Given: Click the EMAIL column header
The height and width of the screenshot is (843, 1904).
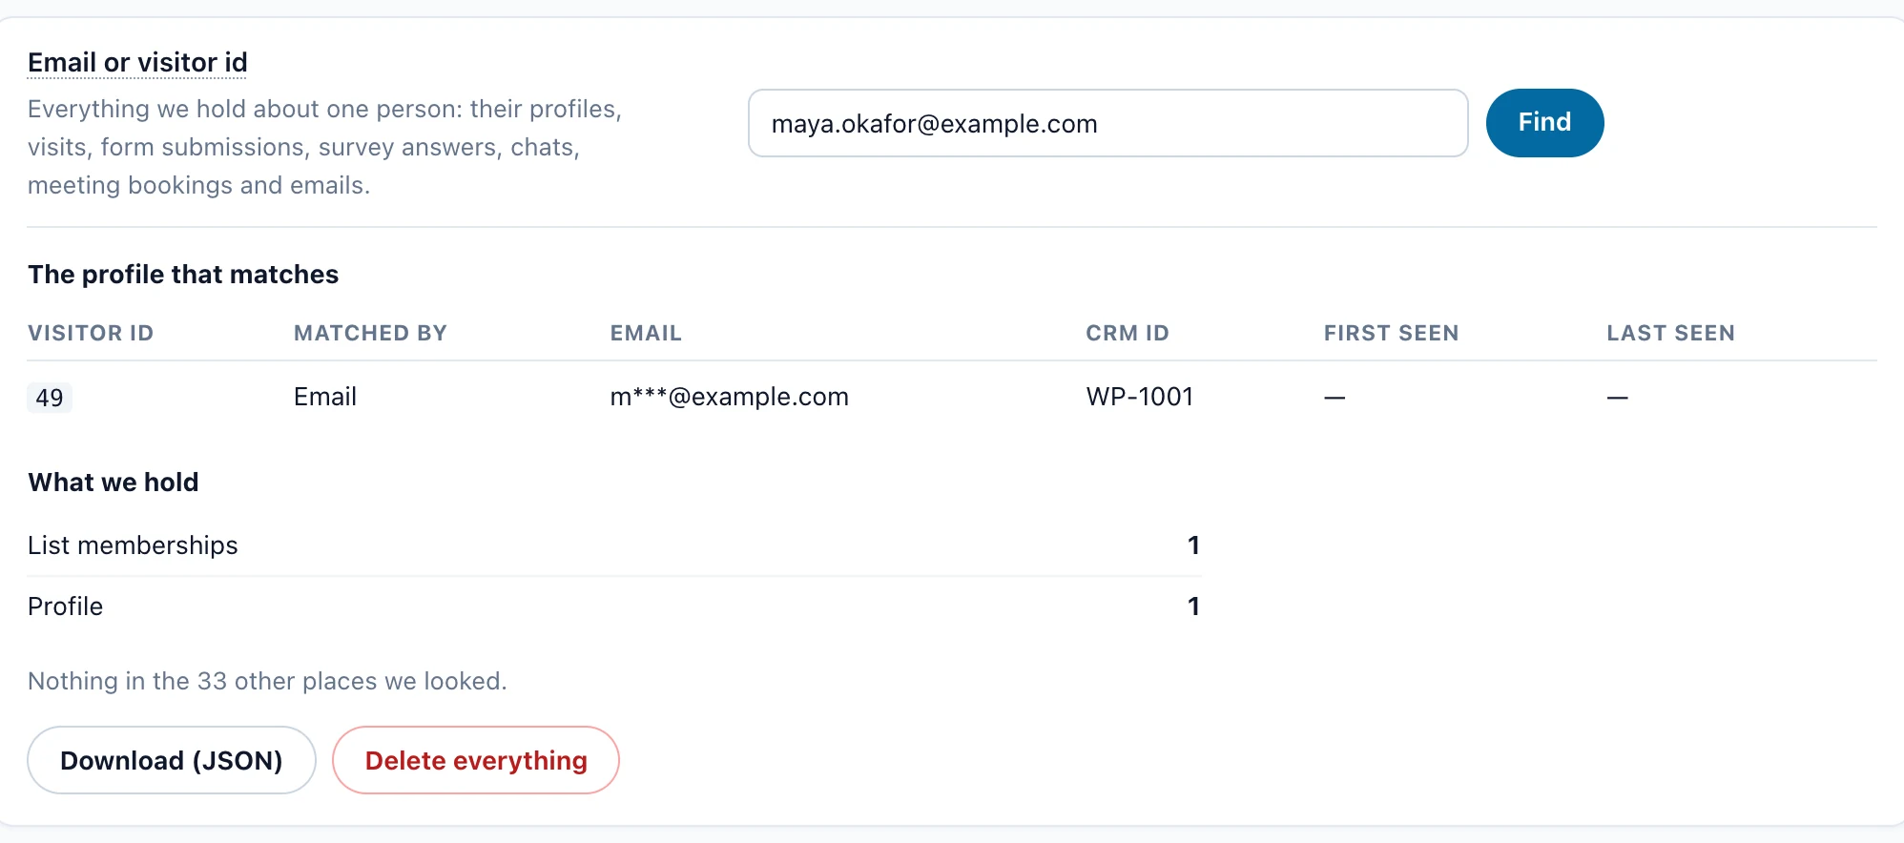Looking at the screenshot, I should pyautogui.click(x=646, y=333).
